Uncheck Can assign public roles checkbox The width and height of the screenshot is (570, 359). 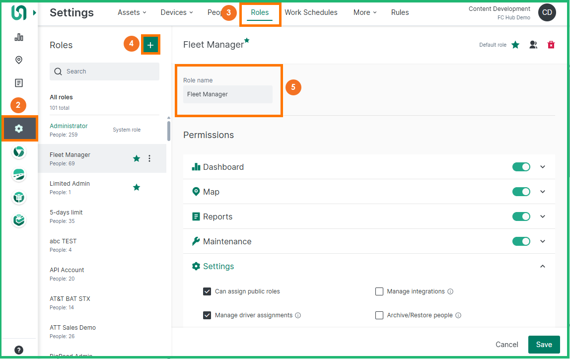[207, 291]
